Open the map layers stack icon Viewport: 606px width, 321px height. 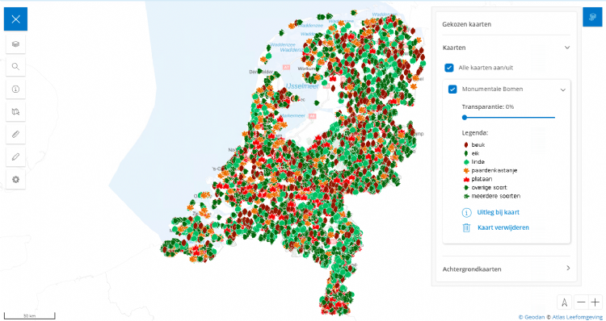(x=15, y=44)
